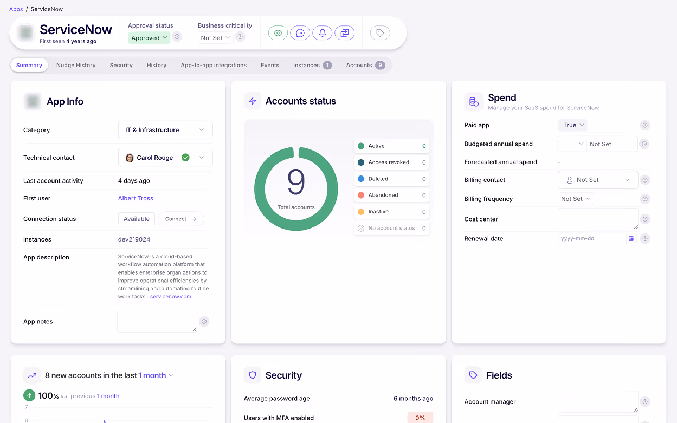Click the ServiceNow app logo in header
The width and height of the screenshot is (677, 423).
click(x=25, y=33)
